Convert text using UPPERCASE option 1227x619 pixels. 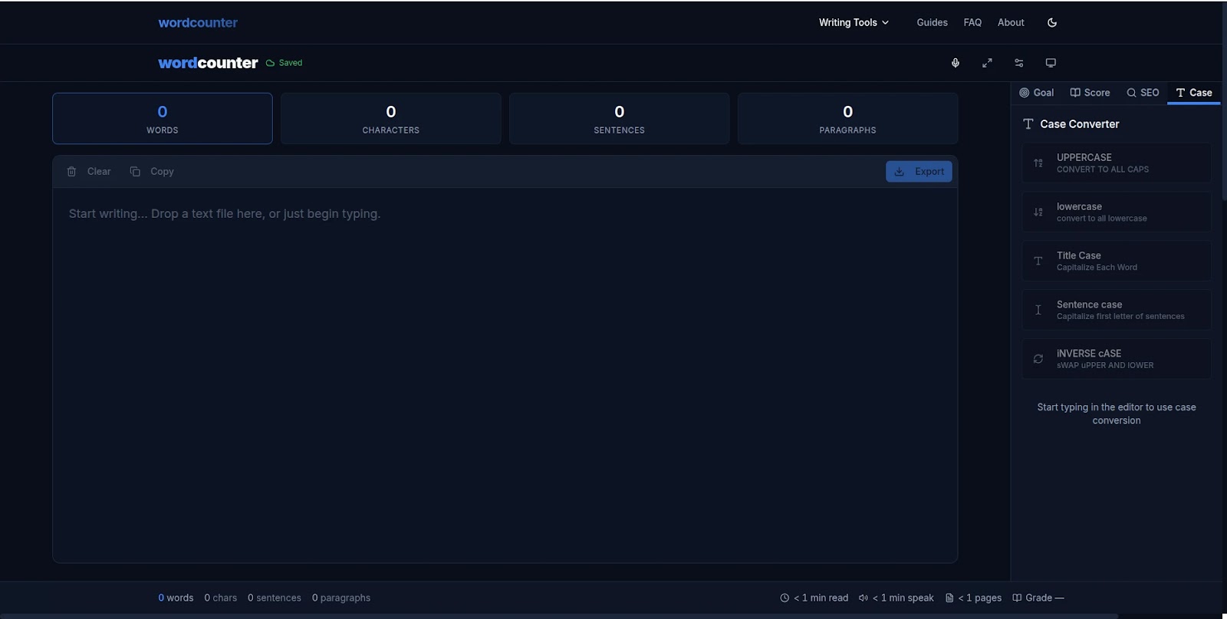pyautogui.click(x=1117, y=163)
